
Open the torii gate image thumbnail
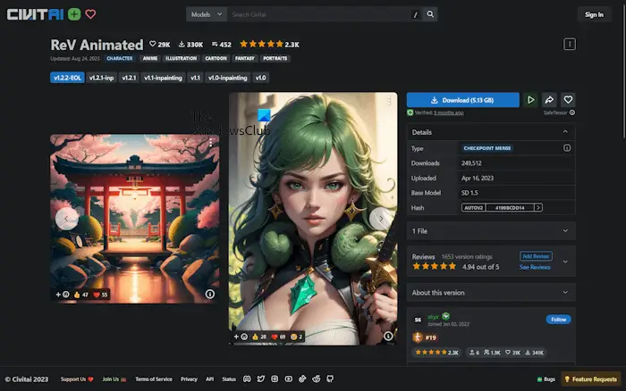point(134,219)
